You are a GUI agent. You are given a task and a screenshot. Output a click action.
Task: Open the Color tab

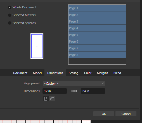point(88,73)
